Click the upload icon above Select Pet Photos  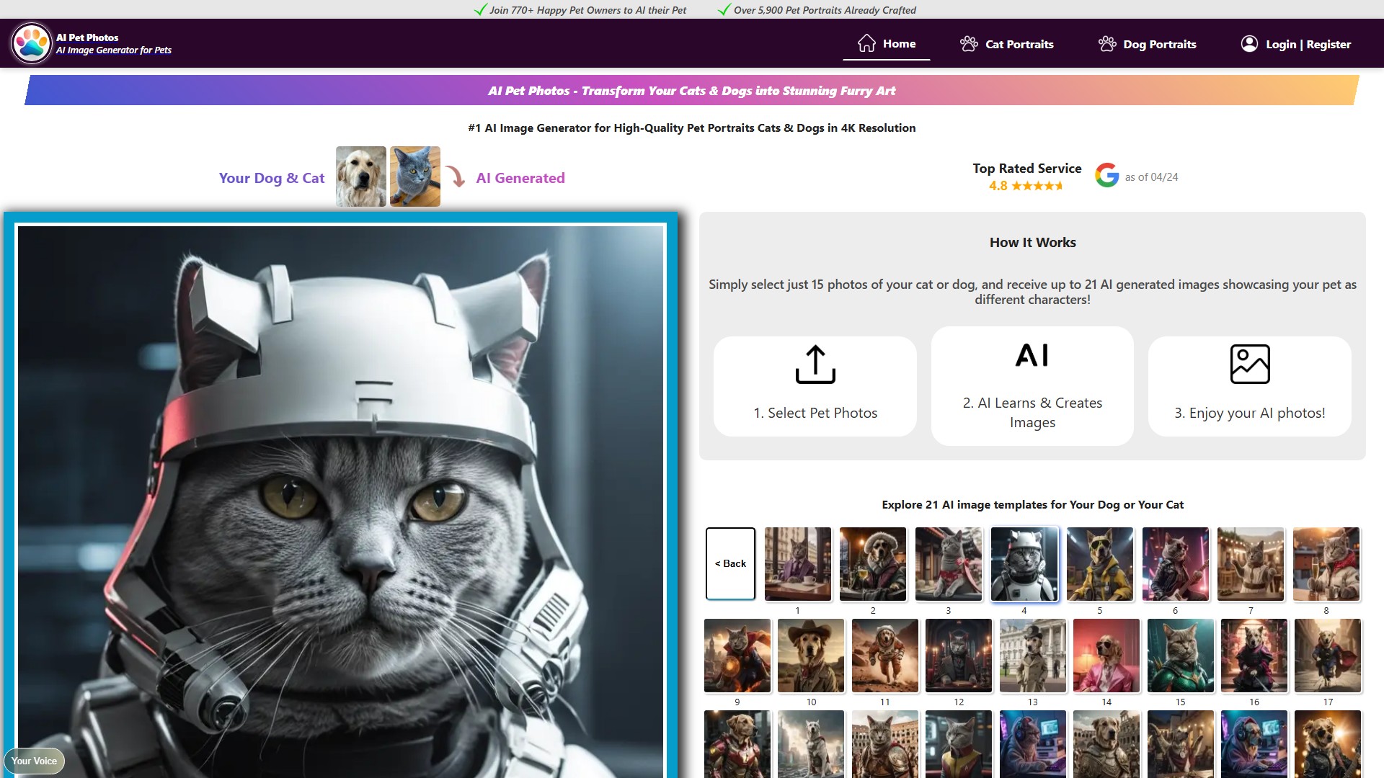(x=815, y=364)
